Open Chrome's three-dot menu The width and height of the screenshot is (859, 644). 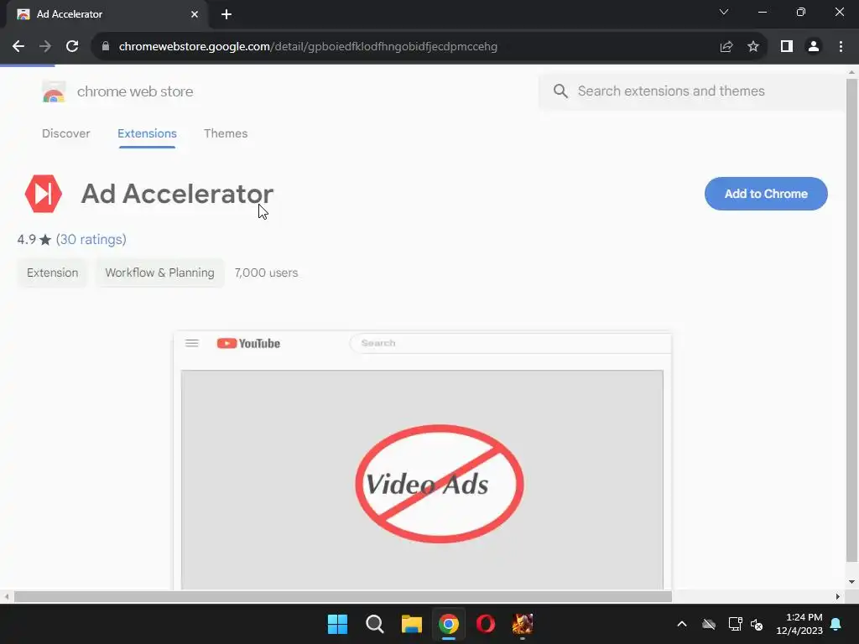click(841, 47)
